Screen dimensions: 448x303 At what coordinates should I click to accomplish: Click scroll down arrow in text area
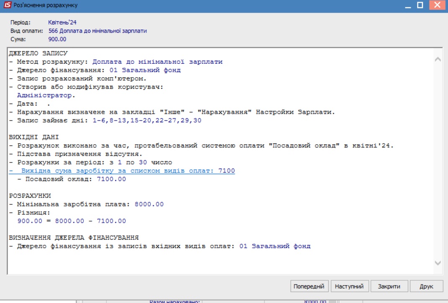tap(438, 263)
